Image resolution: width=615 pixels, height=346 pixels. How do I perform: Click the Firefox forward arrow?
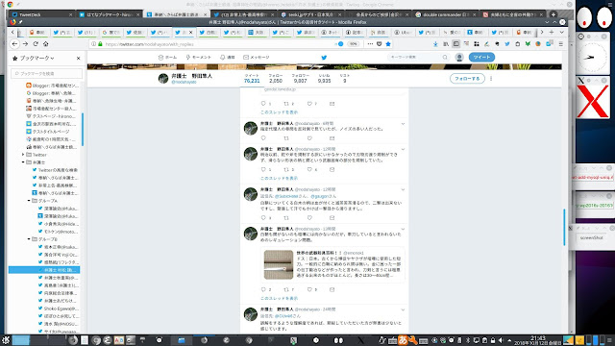click(x=25, y=44)
